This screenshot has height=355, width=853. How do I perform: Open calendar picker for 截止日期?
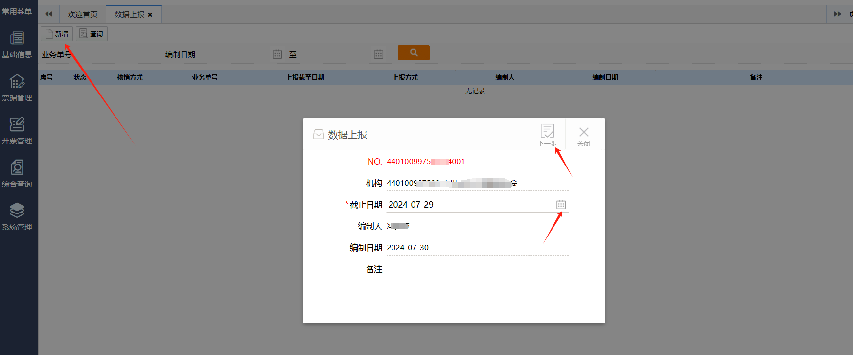[x=561, y=205]
